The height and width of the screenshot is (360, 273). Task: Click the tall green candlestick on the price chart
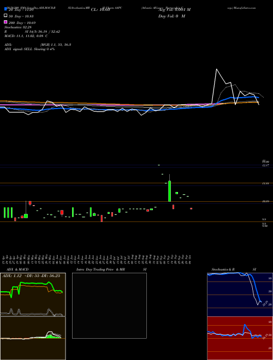(x=170, y=191)
